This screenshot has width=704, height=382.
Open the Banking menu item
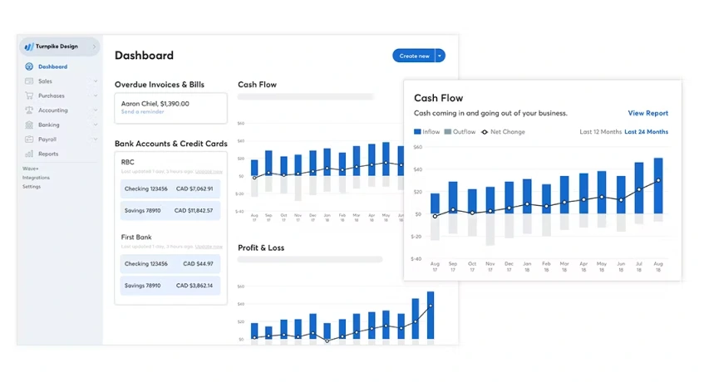(48, 125)
